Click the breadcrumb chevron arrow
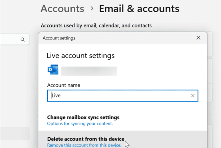This screenshot has width=221, height=148. [x=92, y=9]
